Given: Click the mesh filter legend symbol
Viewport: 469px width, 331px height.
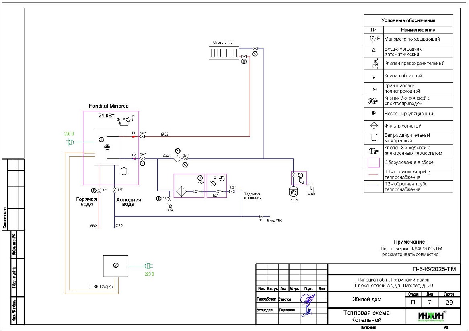Looking at the screenshot, I should pyautogui.click(x=373, y=126).
